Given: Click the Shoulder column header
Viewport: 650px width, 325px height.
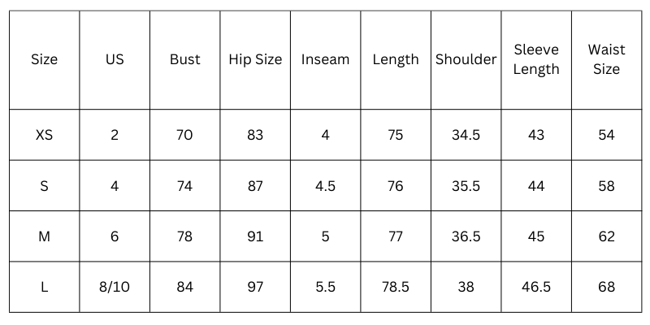Looking at the screenshot, I should pos(466,59).
